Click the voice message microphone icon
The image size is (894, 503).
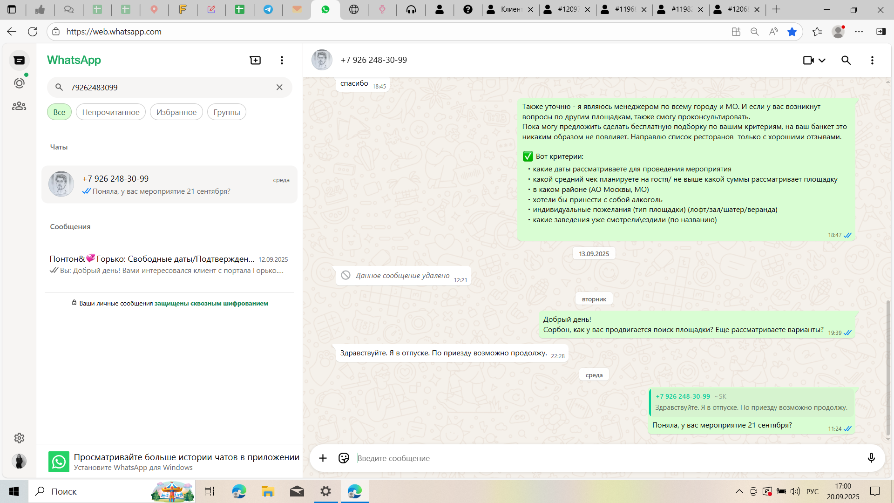(x=871, y=458)
